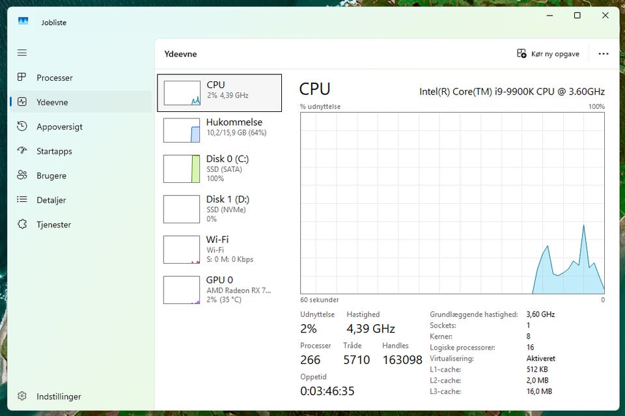This screenshot has height=416, width=625.
Task: Click the Intel Core i9-9900K processor name
Action: [512, 92]
